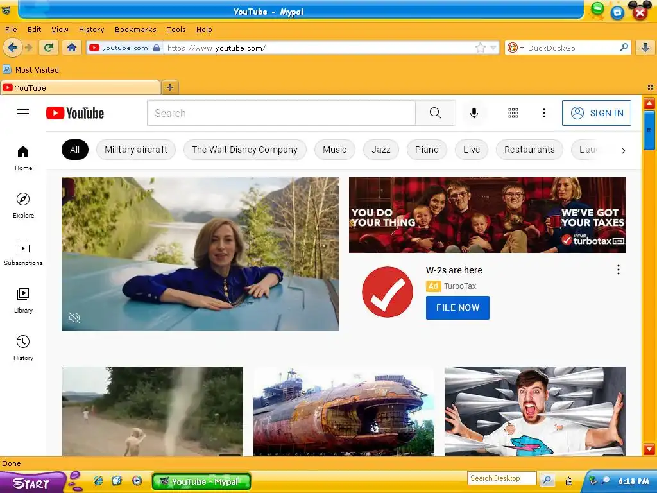
Task: Launch Internet Explorer from quick launch
Action: pyautogui.click(x=98, y=481)
